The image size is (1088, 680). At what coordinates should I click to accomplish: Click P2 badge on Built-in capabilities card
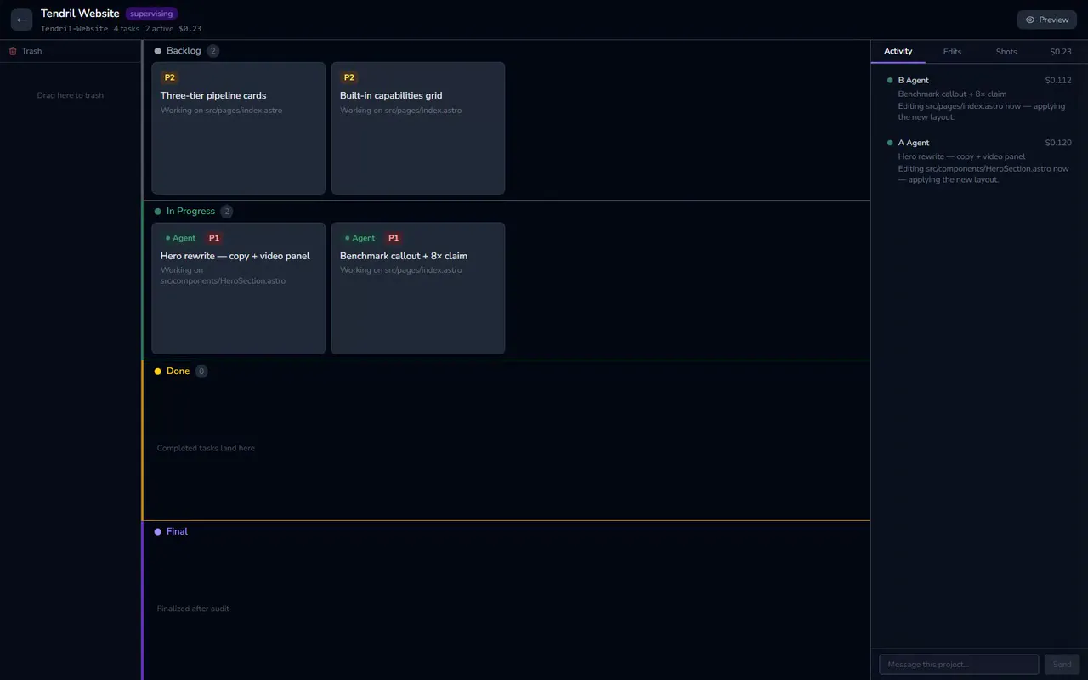tap(349, 77)
